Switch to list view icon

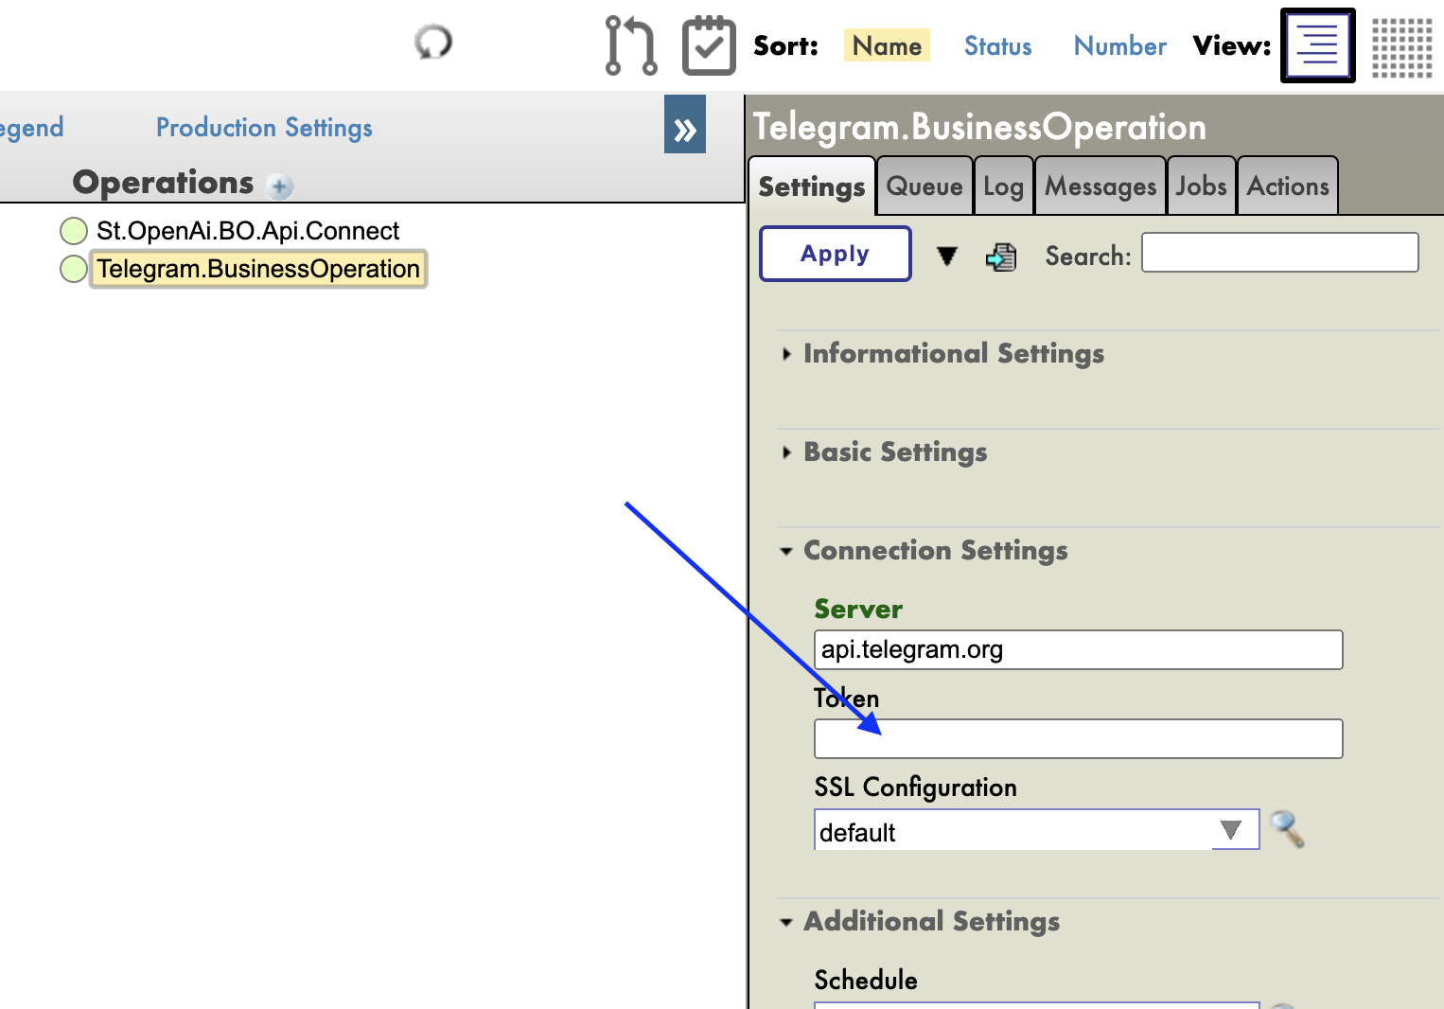click(1317, 45)
